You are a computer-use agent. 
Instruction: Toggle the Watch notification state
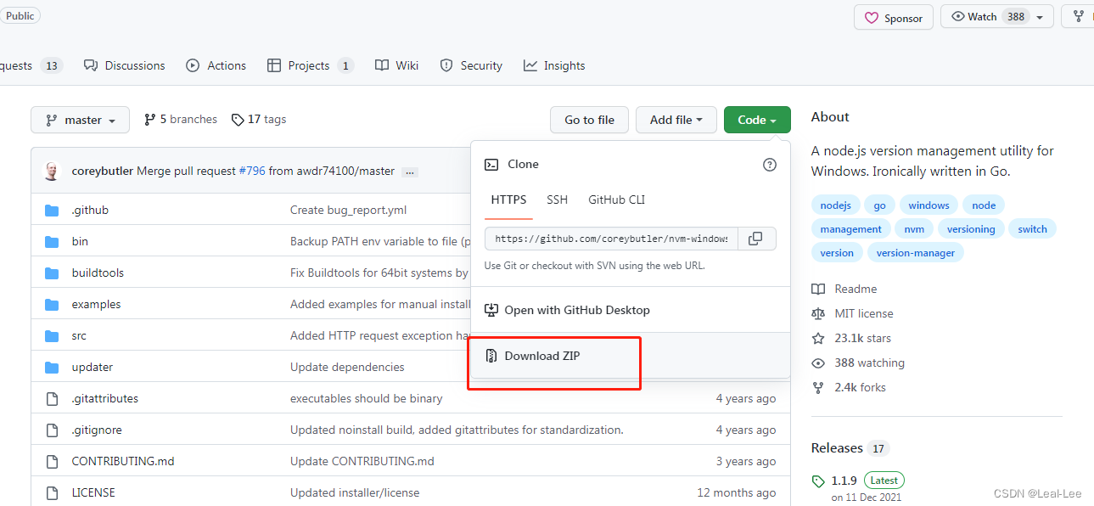point(990,15)
